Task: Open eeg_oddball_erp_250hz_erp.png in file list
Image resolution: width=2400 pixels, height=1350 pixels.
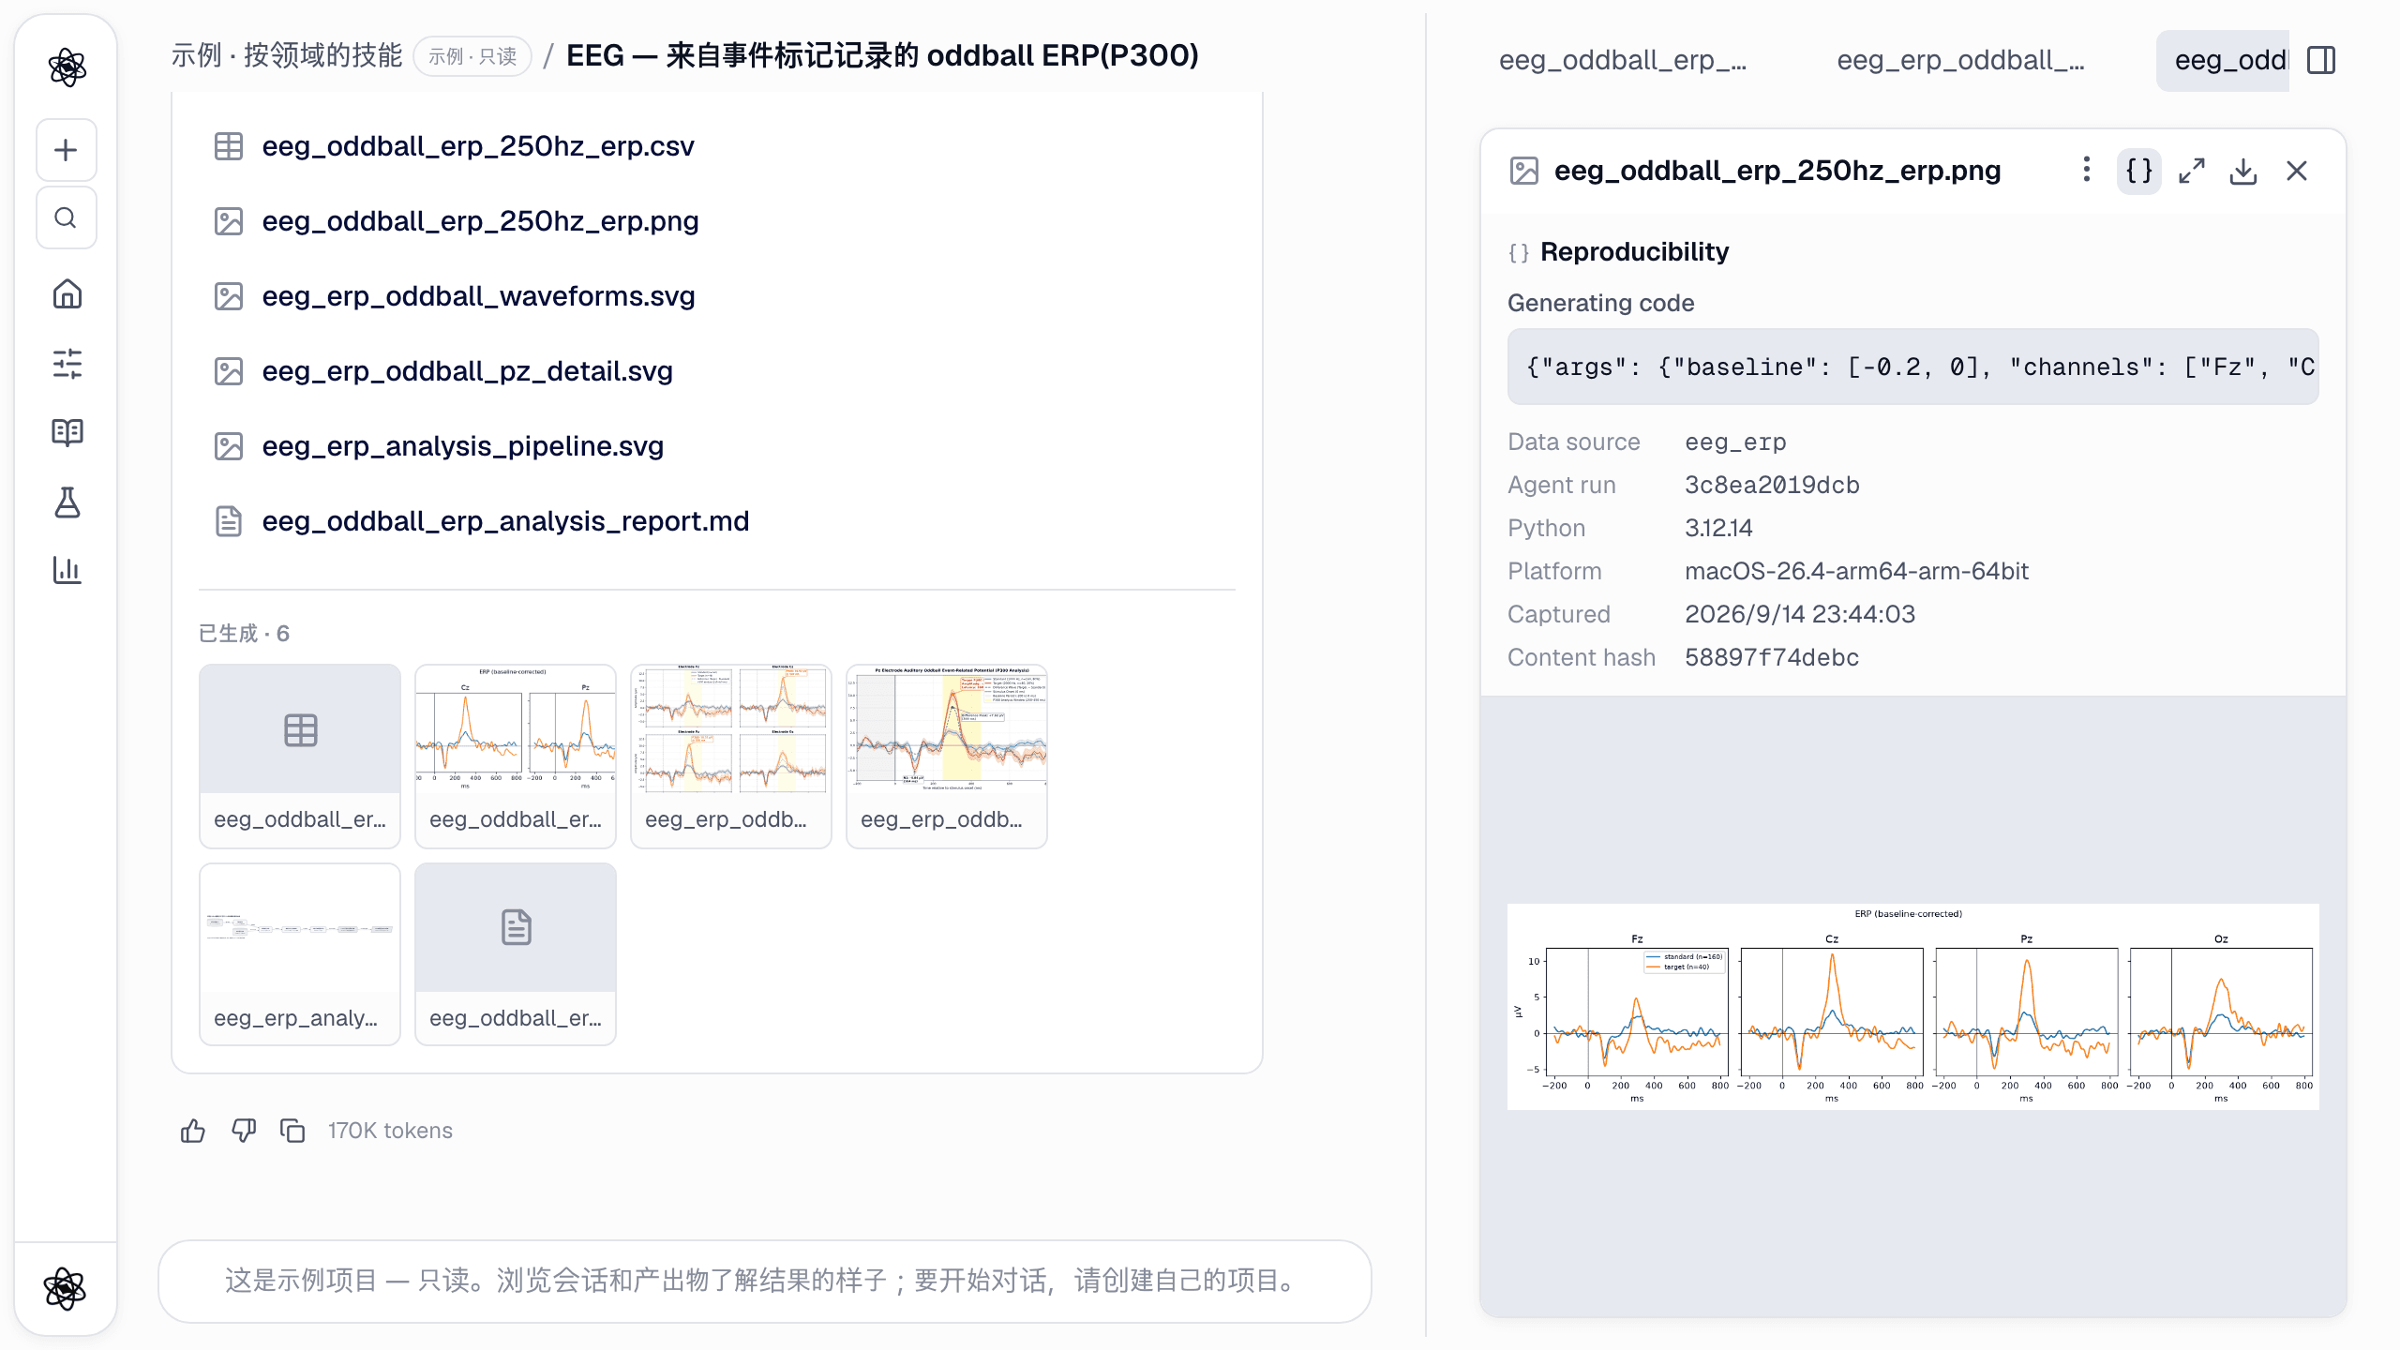Action: pos(480,221)
